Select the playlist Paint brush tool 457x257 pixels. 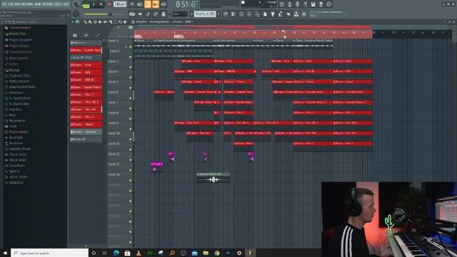pyautogui.click(x=90, y=22)
